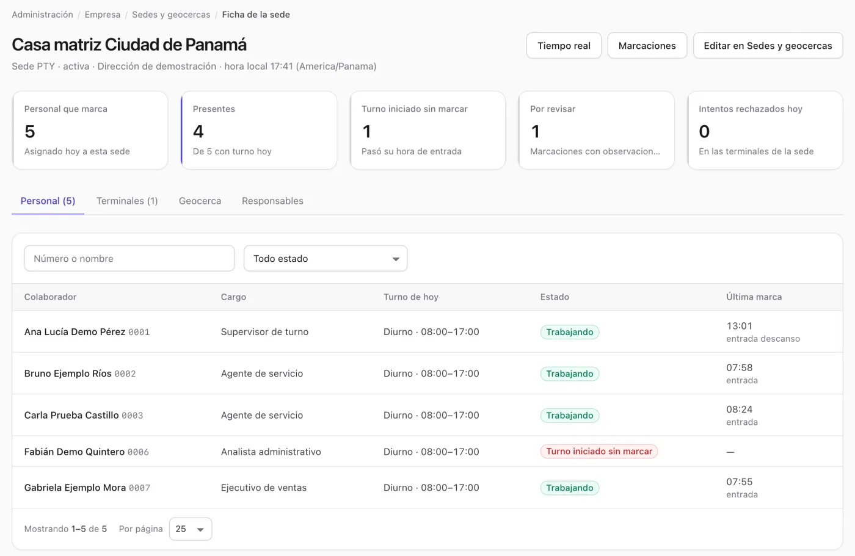Open Empresa breadcrumb link

click(103, 15)
